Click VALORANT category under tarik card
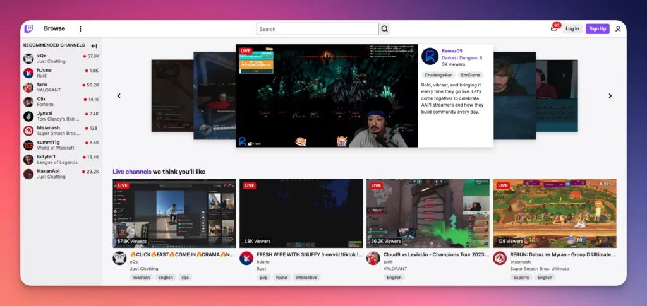The width and height of the screenshot is (647, 306). (x=395, y=269)
